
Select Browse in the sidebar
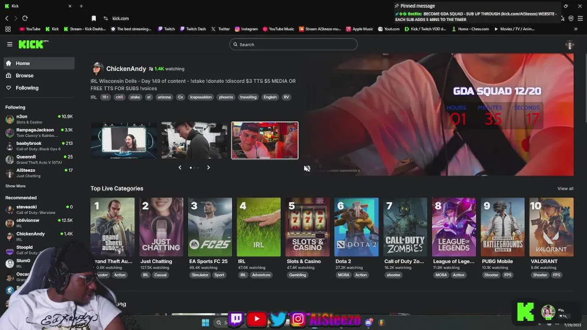[39, 76]
